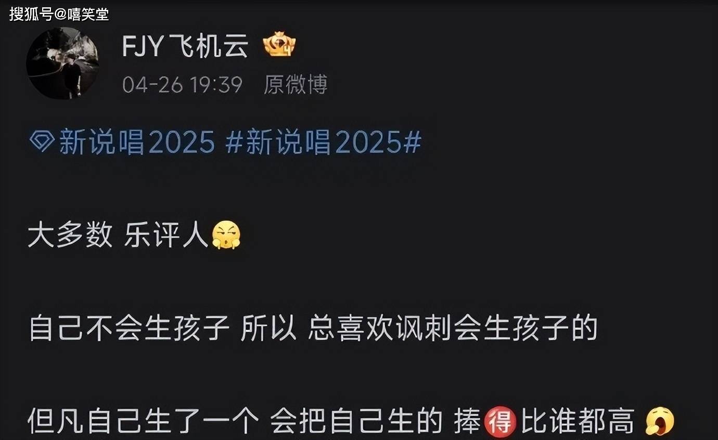Click the username FJY飞机云
Screen dimensions: 718x440
tap(185, 47)
